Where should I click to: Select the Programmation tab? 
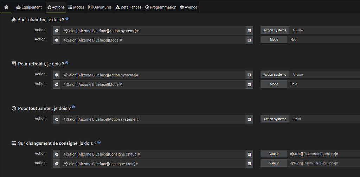161,7
